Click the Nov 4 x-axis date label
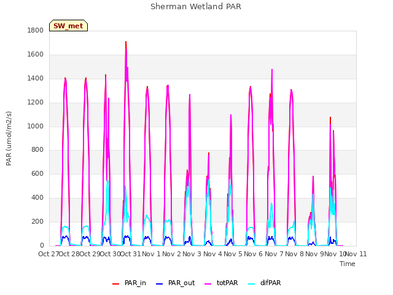393x295 pixels. pyautogui.click(x=212, y=254)
